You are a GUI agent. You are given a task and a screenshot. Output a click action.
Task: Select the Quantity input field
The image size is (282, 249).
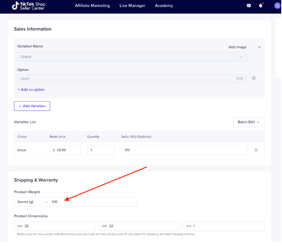click(101, 150)
